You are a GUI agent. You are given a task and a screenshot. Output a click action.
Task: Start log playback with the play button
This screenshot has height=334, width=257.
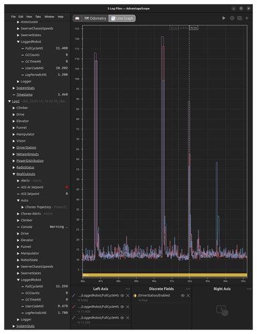[224, 18]
